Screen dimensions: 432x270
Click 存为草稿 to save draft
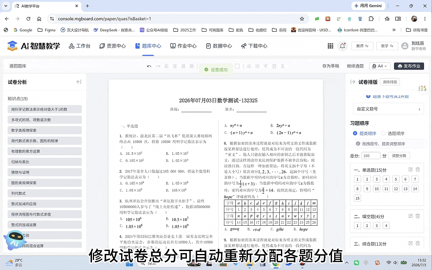(x=331, y=66)
